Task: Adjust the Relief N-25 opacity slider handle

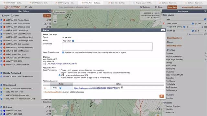Action: 190,34
